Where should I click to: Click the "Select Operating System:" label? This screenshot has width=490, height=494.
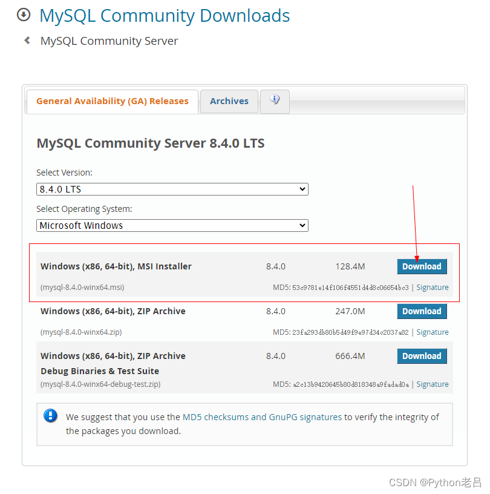(x=84, y=209)
